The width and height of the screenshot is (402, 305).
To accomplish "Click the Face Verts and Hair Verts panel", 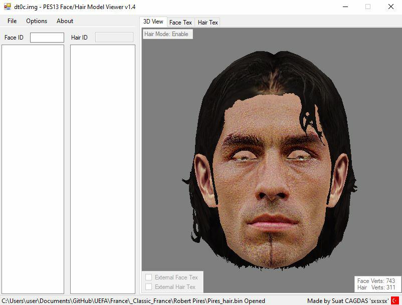I will click(x=376, y=284).
